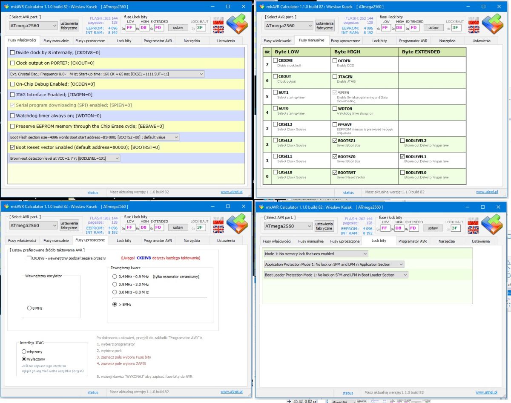Click the Polish flag in the Fusy właściwości window
This screenshot has width=511, height=403.
pyautogui.click(x=218, y=21)
